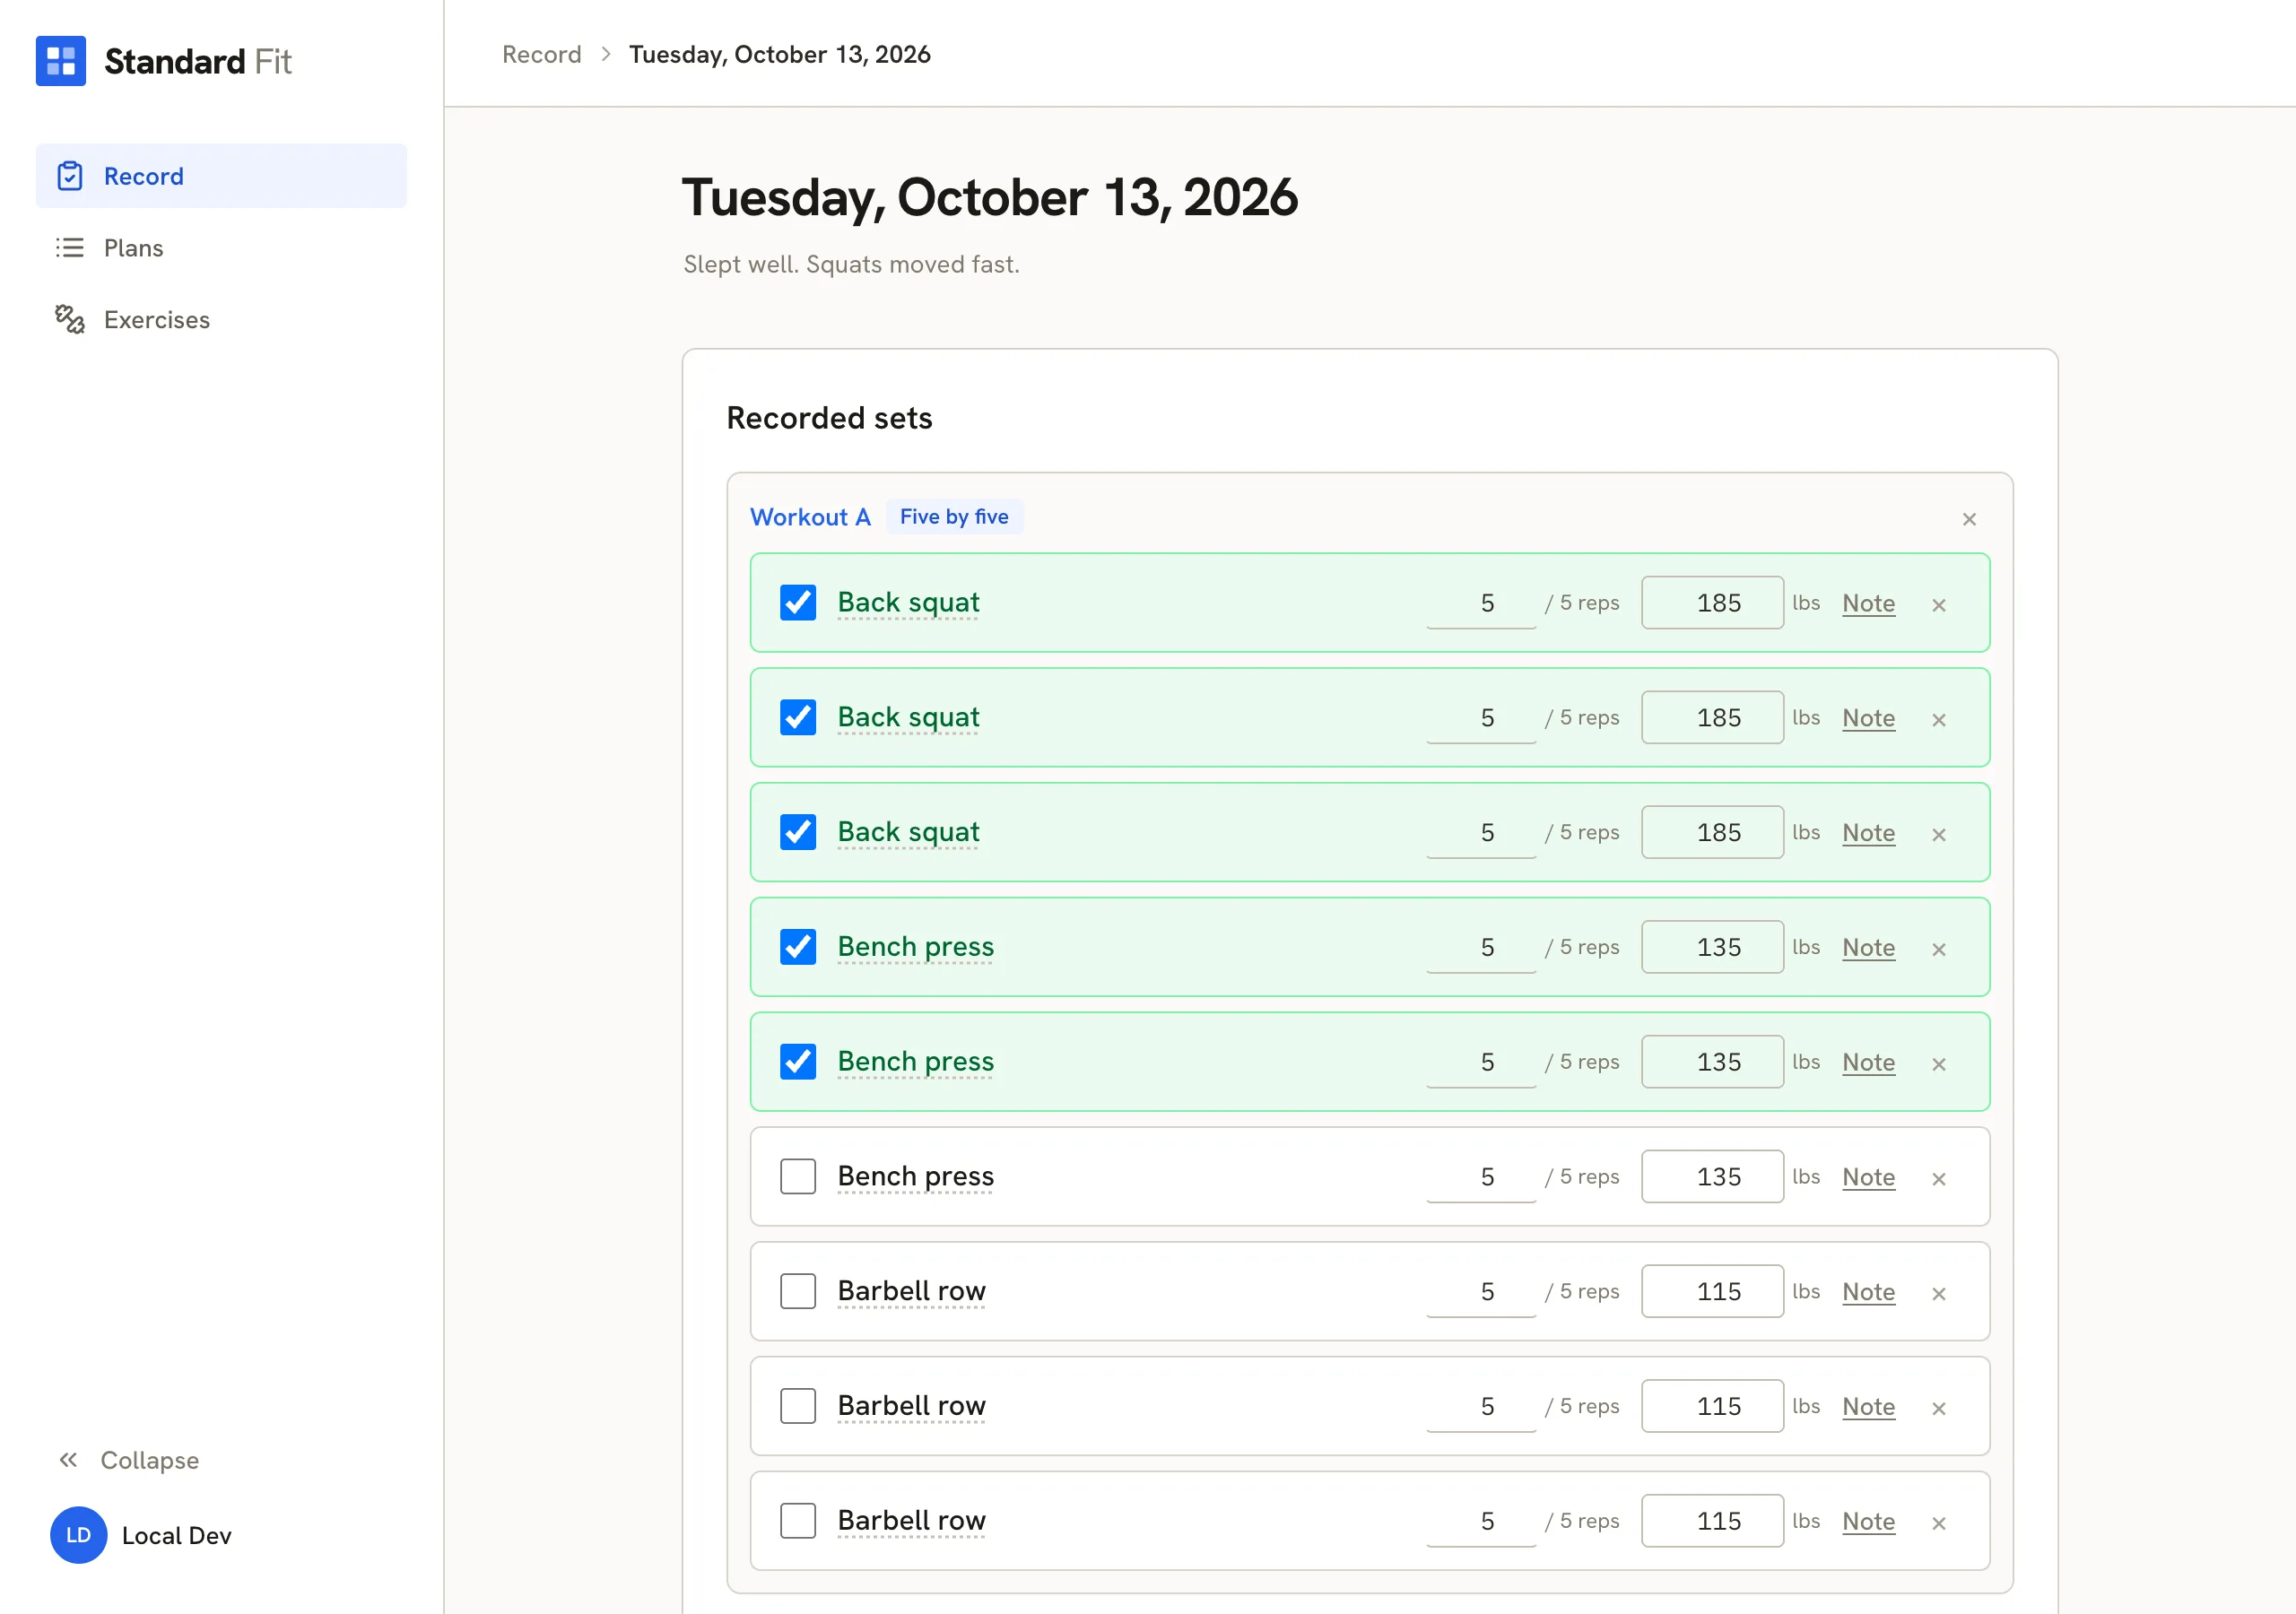Delete the unchecked Bench press set
This screenshot has width=2296, height=1614.
tap(1939, 1179)
